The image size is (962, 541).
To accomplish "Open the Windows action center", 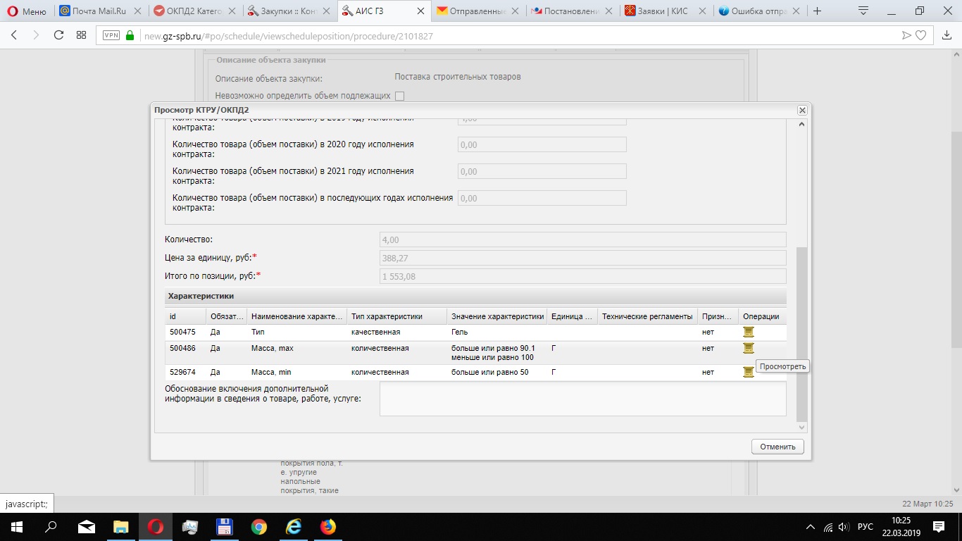I will tap(939, 526).
